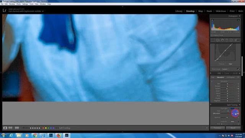Set rating using the fifth star
The image size is (245, 138).
click(x=39, y=128)
